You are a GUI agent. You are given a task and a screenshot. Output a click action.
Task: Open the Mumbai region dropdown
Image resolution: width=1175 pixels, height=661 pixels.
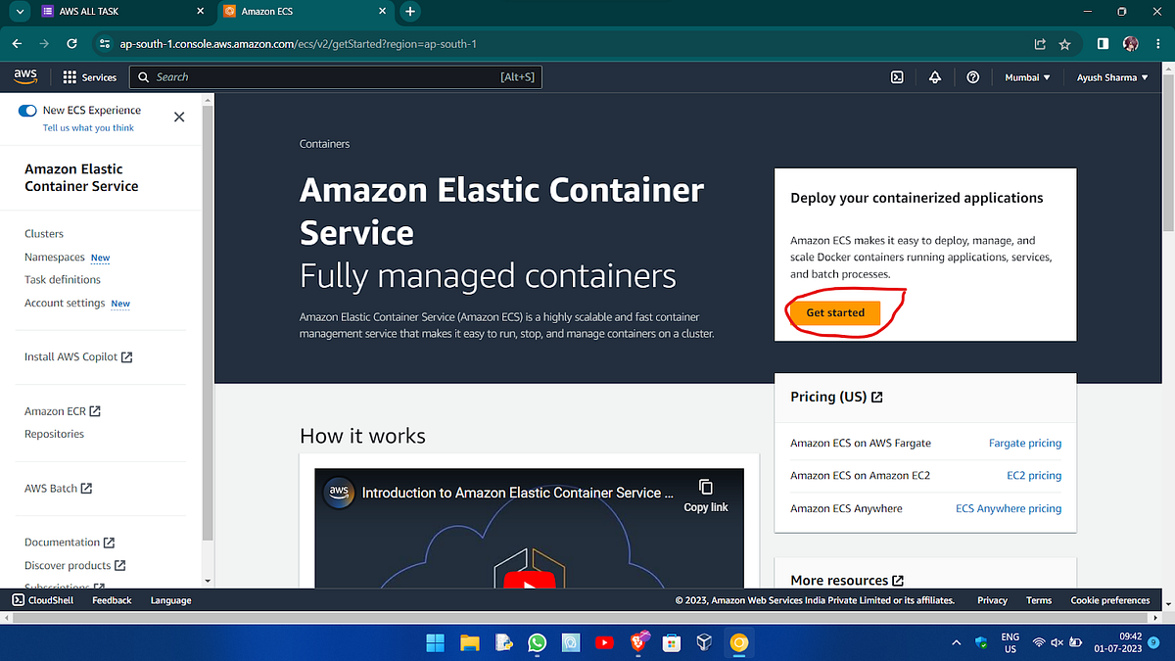[1027, 76]
